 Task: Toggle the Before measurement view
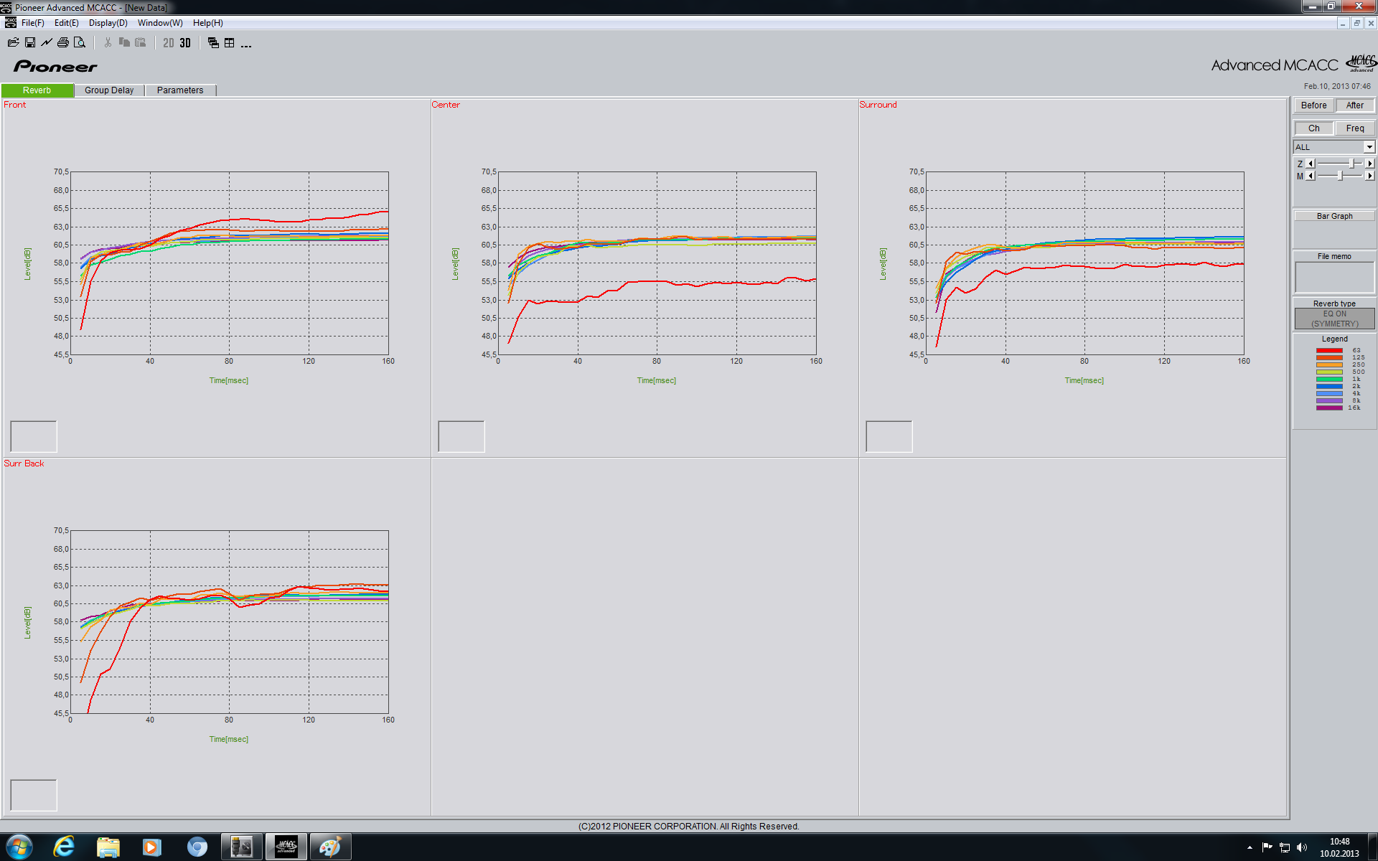click(1313, 105)
